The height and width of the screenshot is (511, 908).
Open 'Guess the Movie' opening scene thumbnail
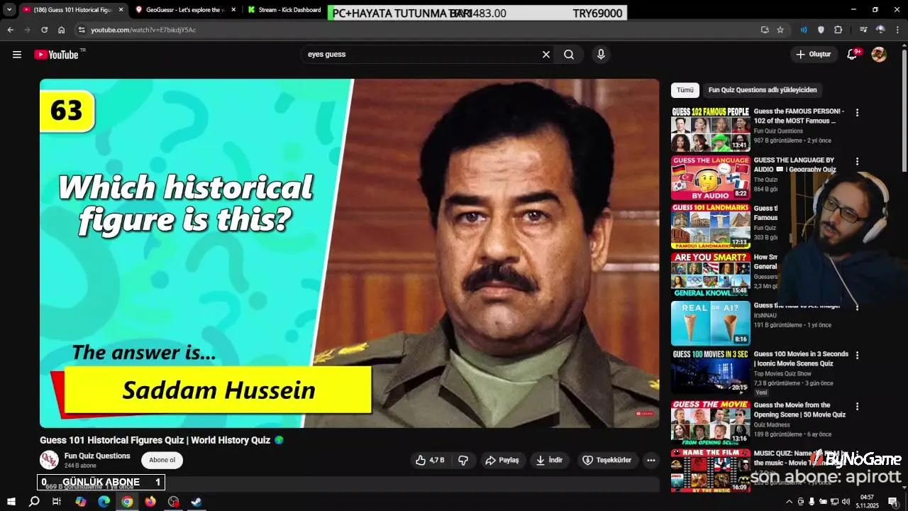pos(710,422)
